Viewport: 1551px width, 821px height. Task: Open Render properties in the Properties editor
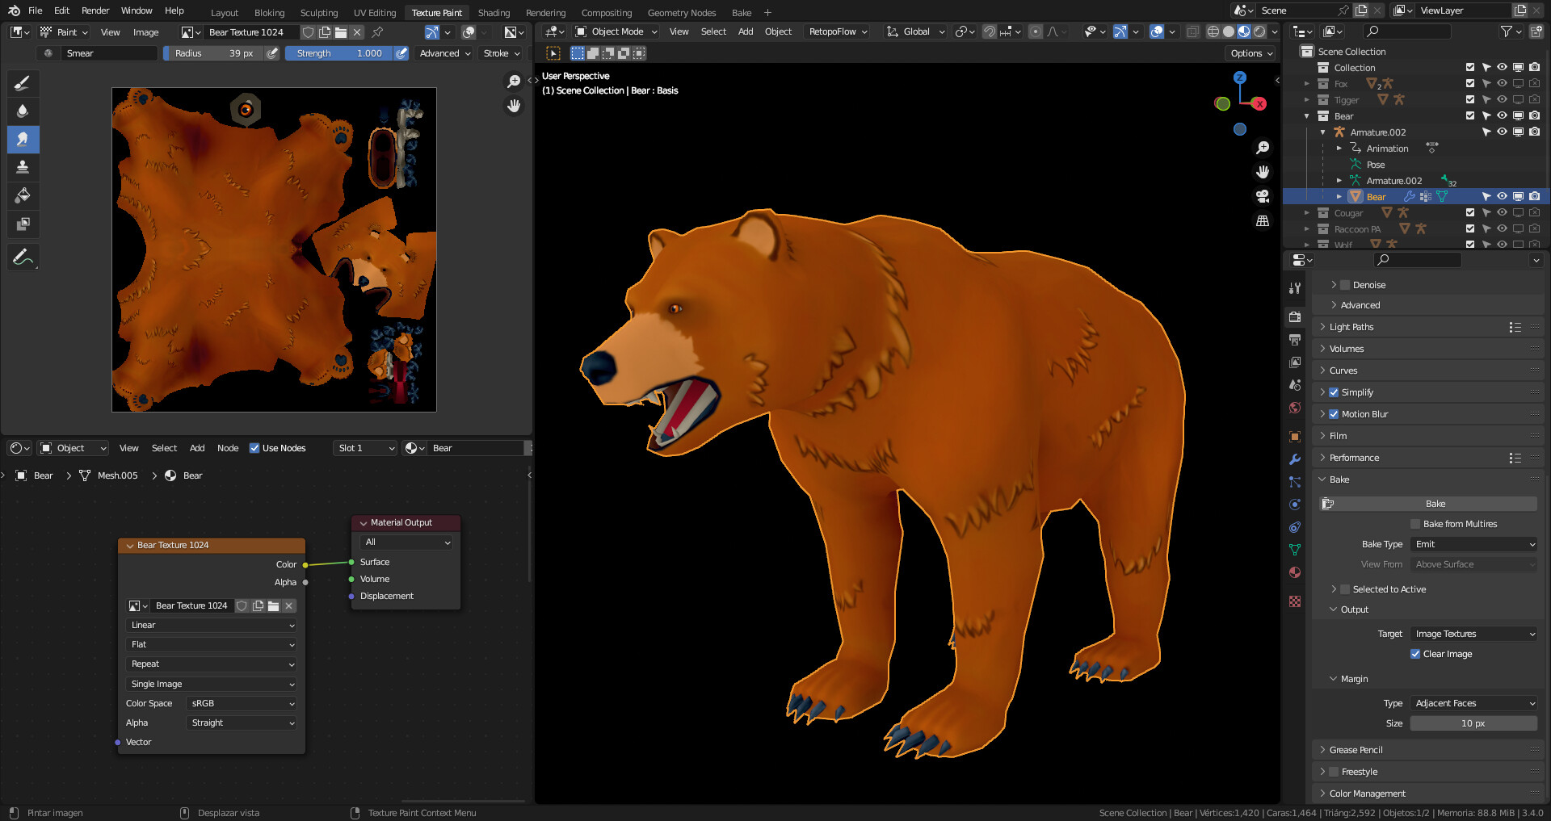coord(1295,316)
